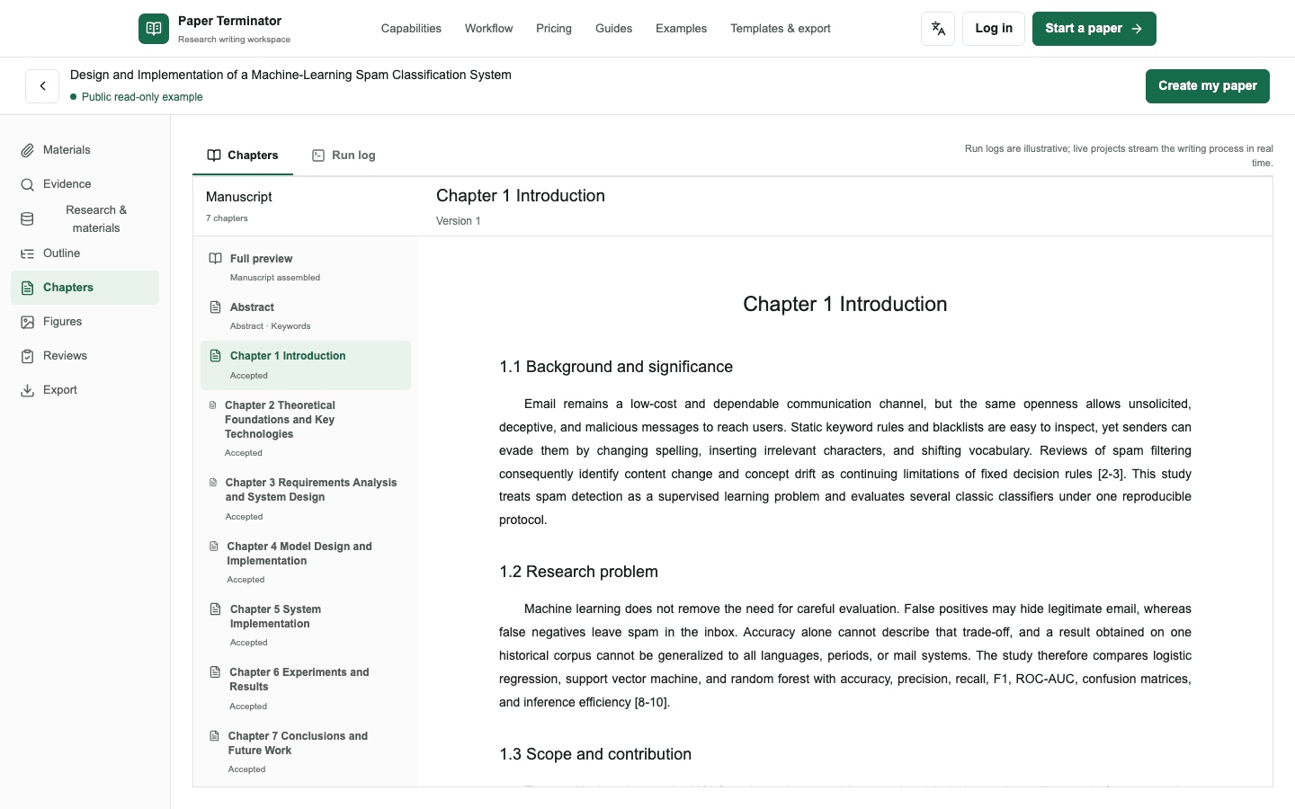Click the file icon beside Chapter 3
Viewport: 1295px width, 809px height.
point(213,483)
